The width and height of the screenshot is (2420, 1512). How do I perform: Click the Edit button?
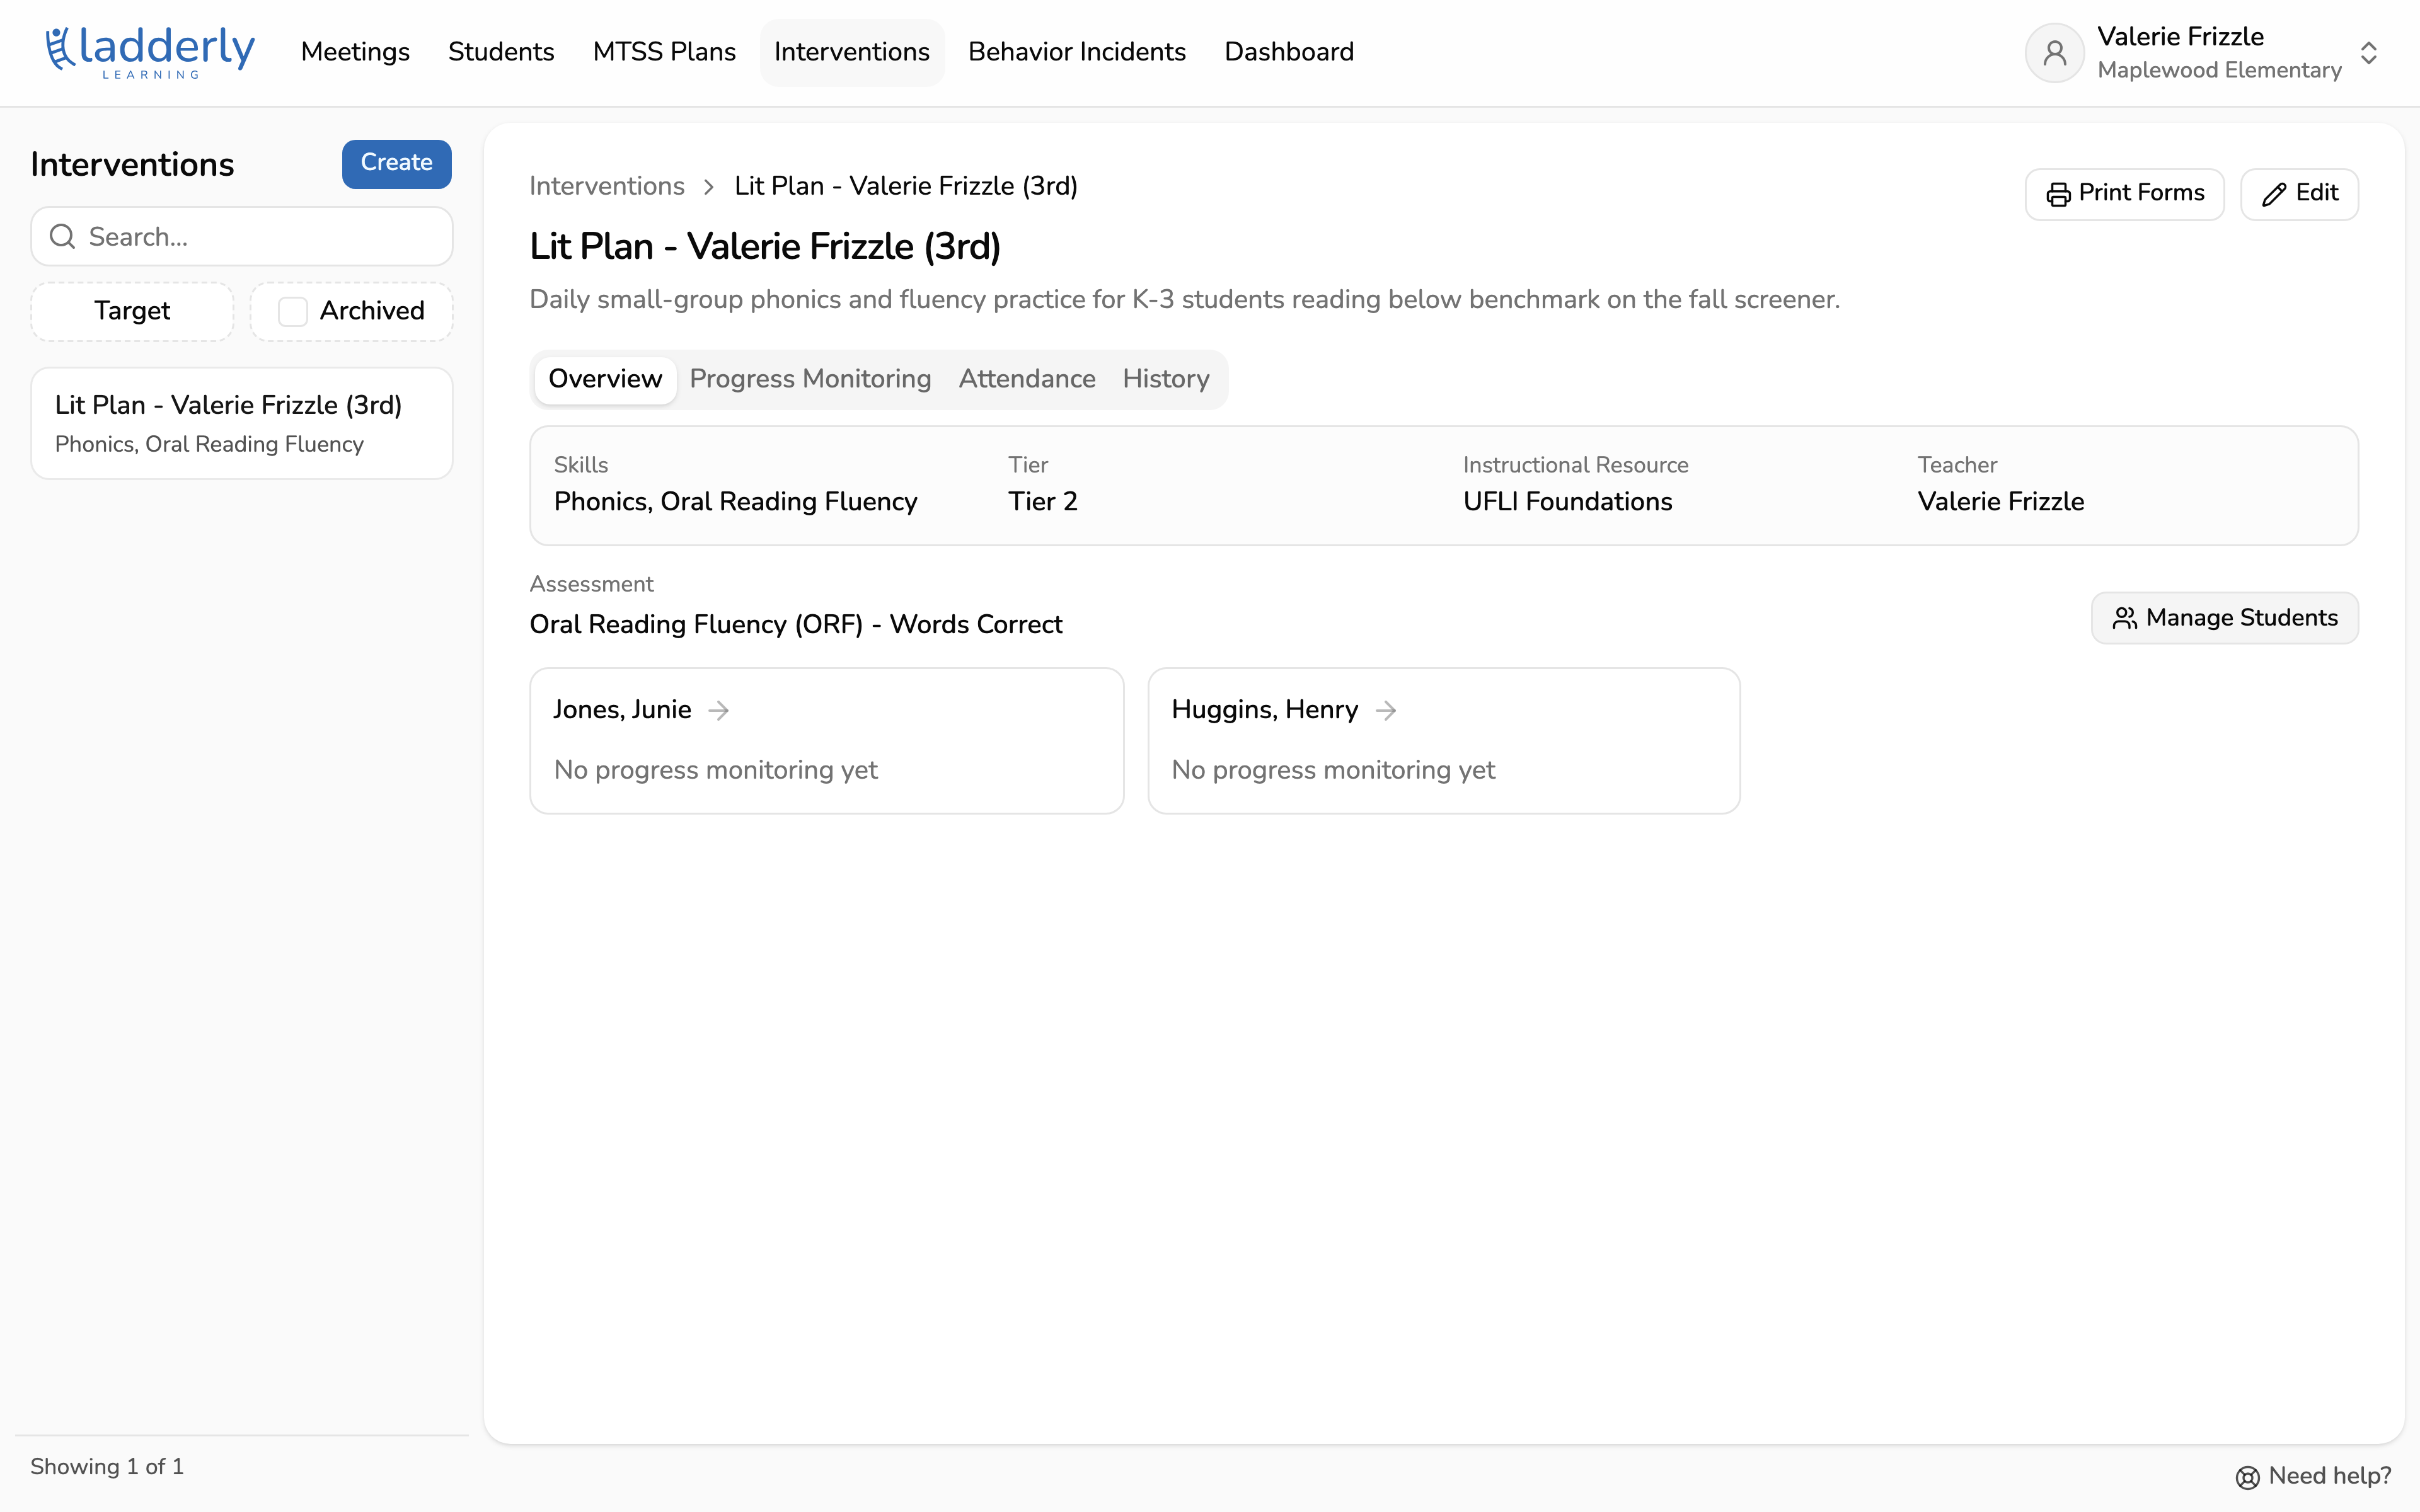pos(2299,194)
